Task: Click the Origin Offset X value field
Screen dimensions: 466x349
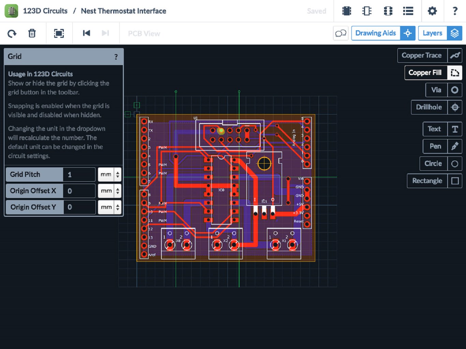Action: pos(79,191)
